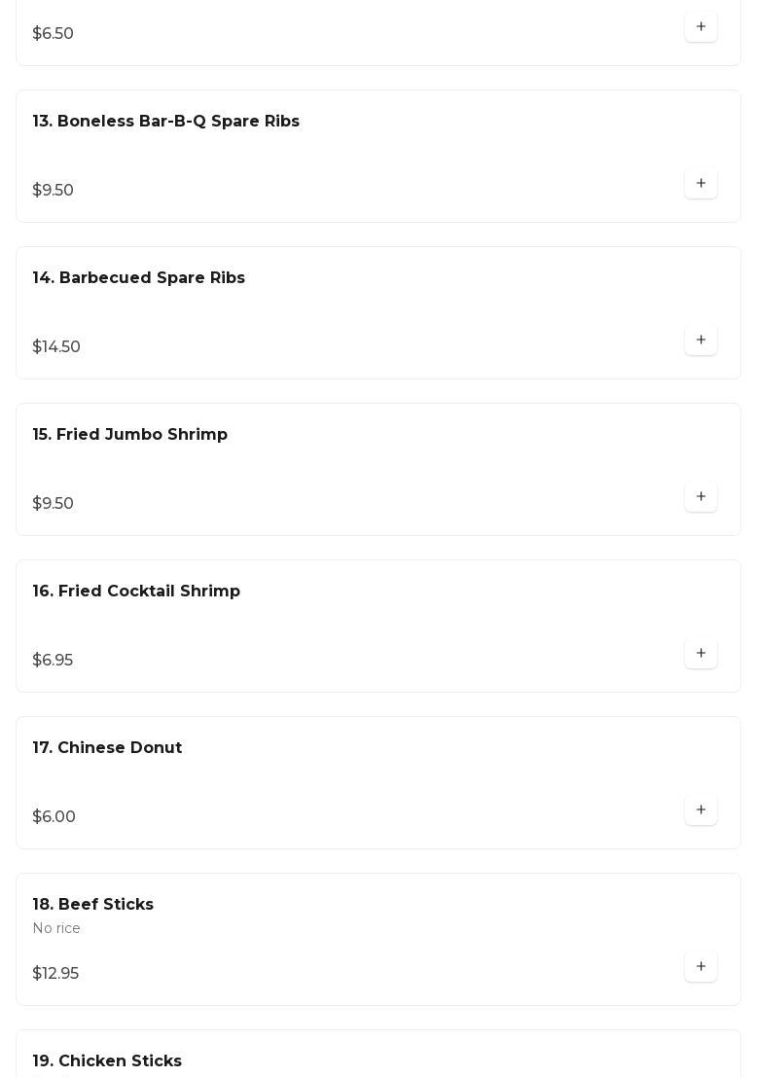Add Fried Jumbo Shrimp with plus button
The height and width of the screenshot is (1078, 757).
(x=701, y=497)
